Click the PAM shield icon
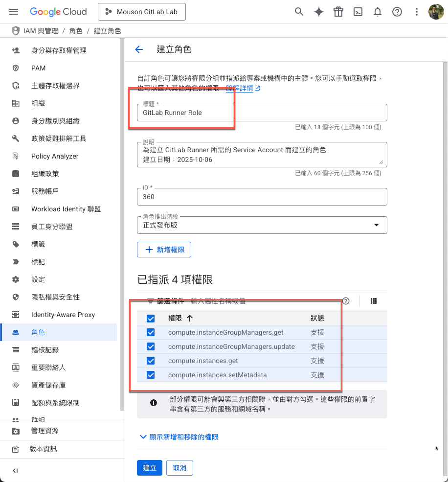Screen dimensions: 448x482 (15, 68)
